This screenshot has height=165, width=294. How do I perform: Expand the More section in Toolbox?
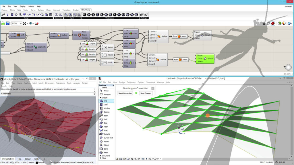[x=101, y=158]
